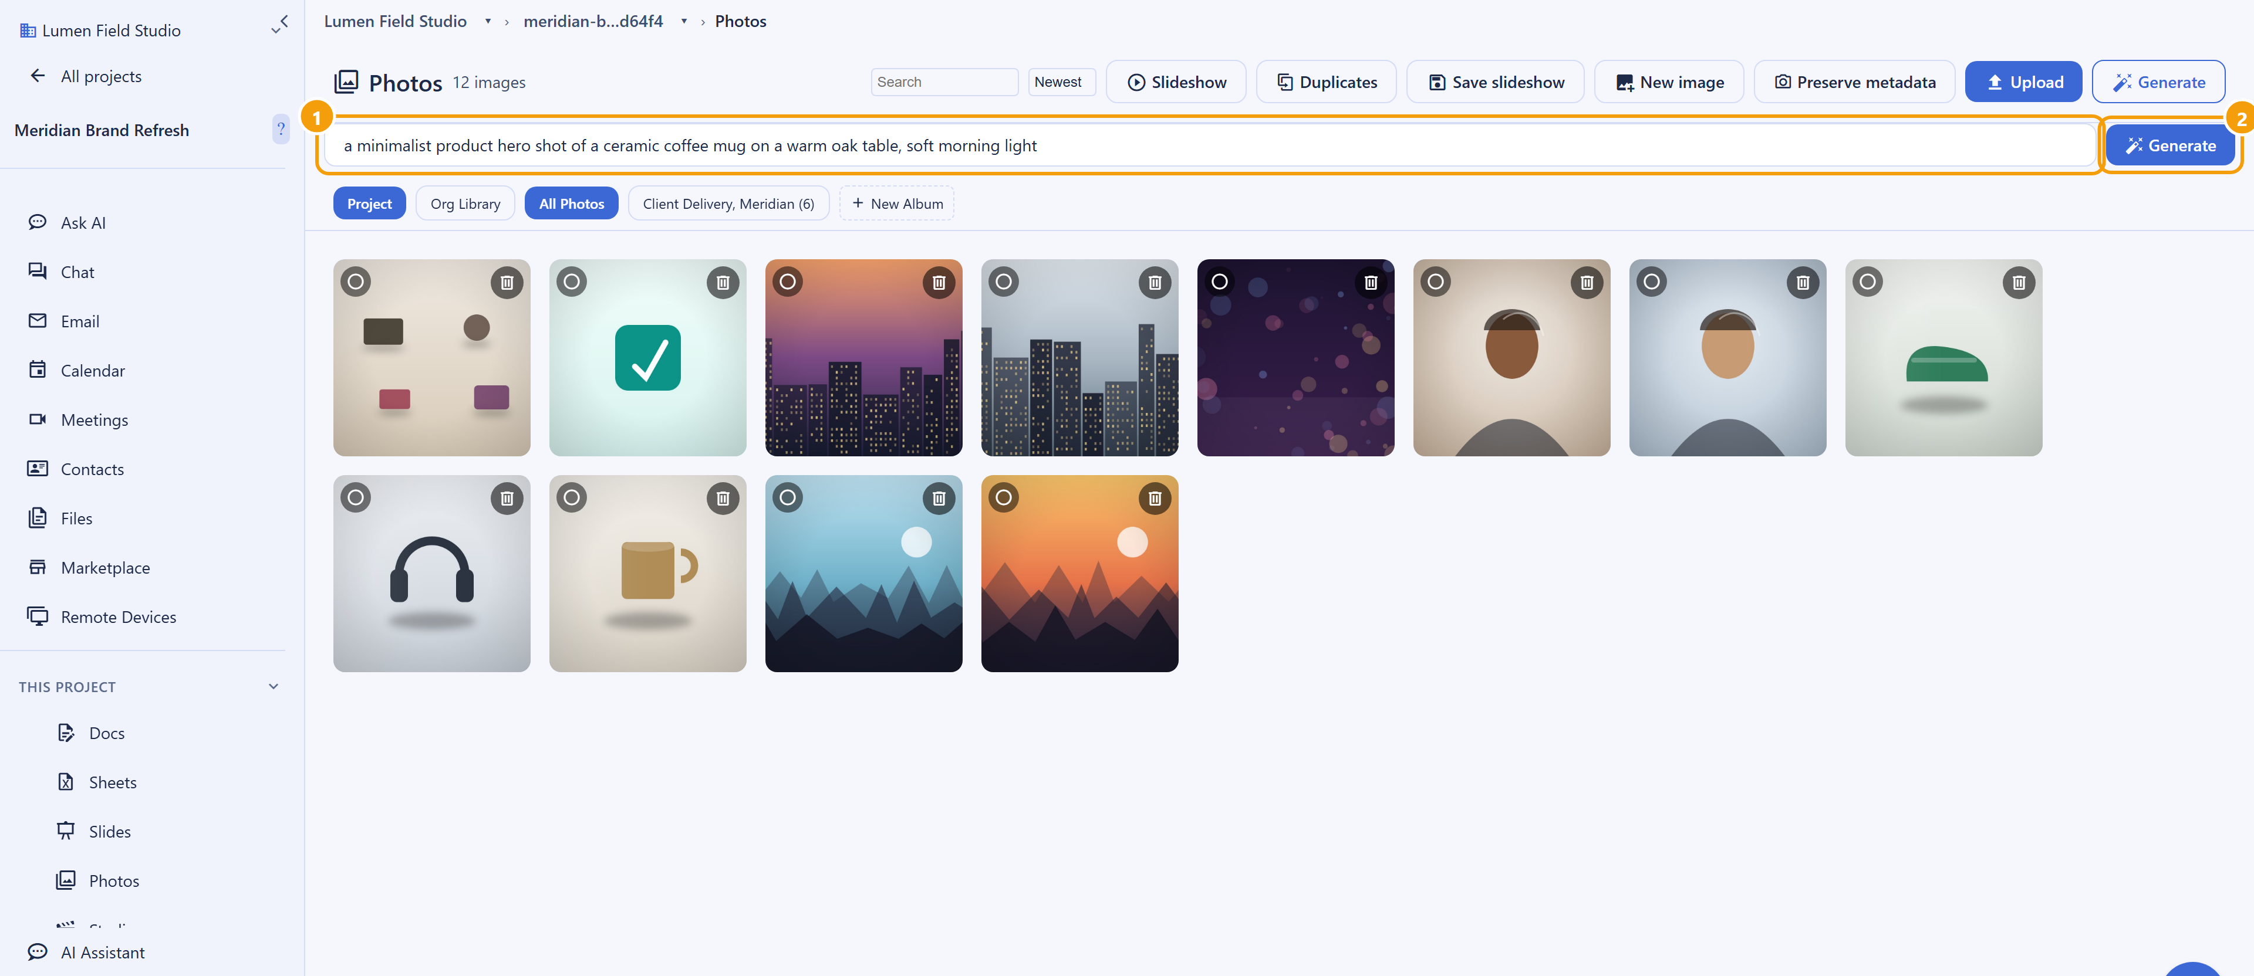Expand the Lumen Field Studio workspace switcher

tap(276, 32)
